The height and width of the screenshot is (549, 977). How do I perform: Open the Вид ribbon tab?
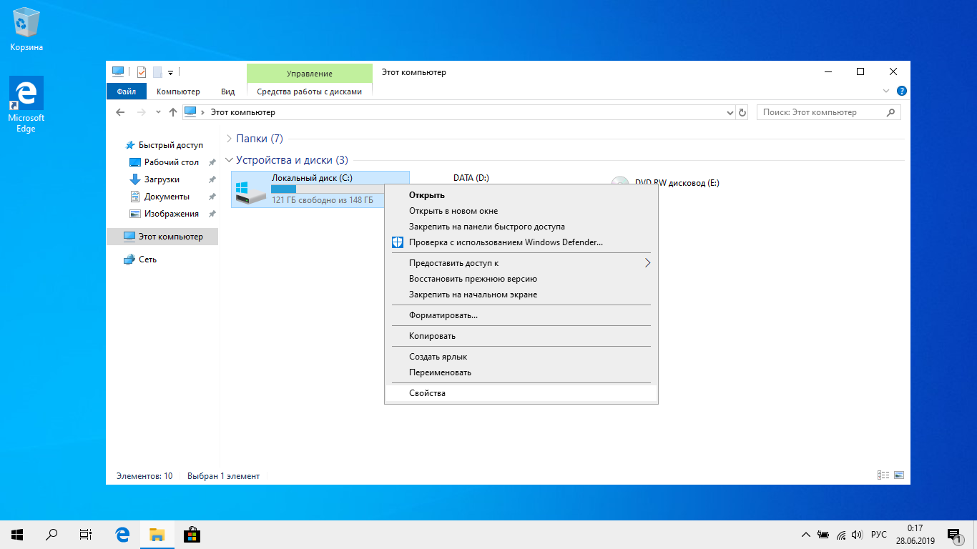coord(227,91)
